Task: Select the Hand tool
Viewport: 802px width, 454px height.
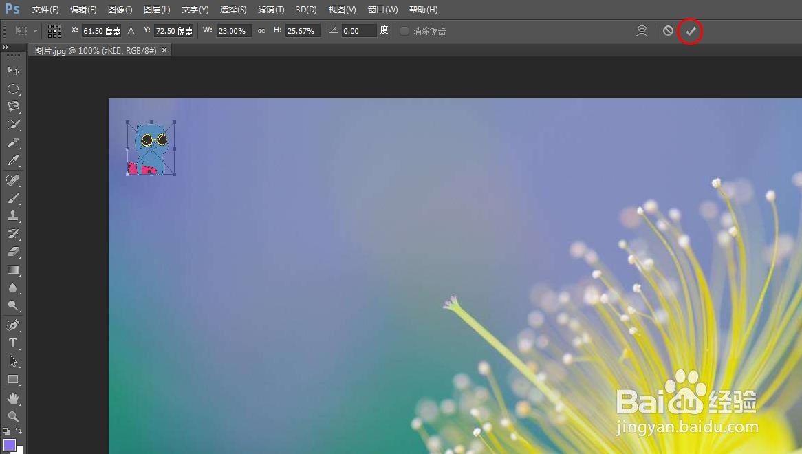Action: 13,399
